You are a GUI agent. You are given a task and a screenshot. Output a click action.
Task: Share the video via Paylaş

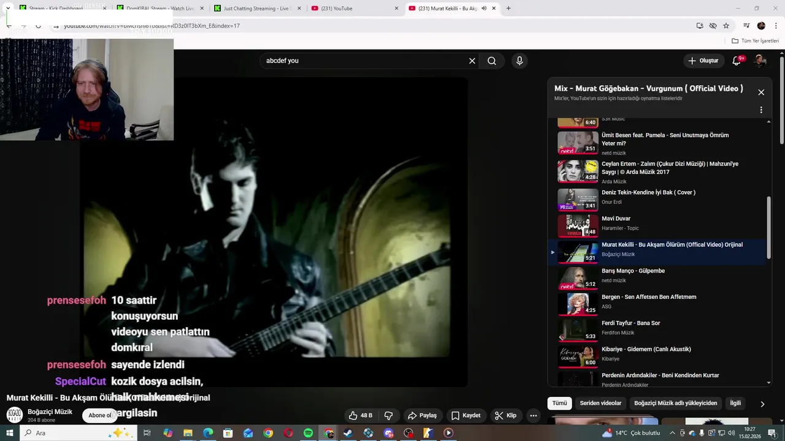[423, 415]
